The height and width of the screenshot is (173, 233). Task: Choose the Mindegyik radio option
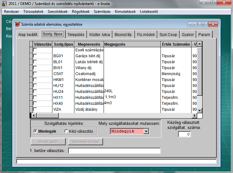tap(35, 131)
